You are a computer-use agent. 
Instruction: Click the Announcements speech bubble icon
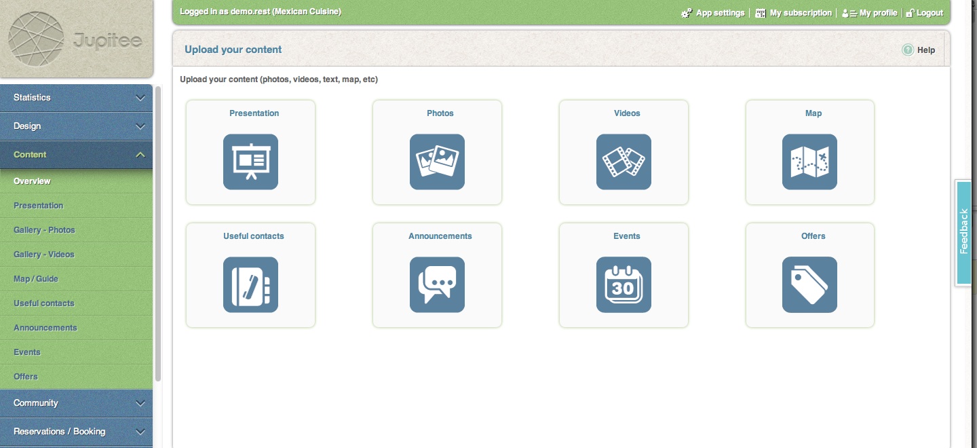pos(437,284)
